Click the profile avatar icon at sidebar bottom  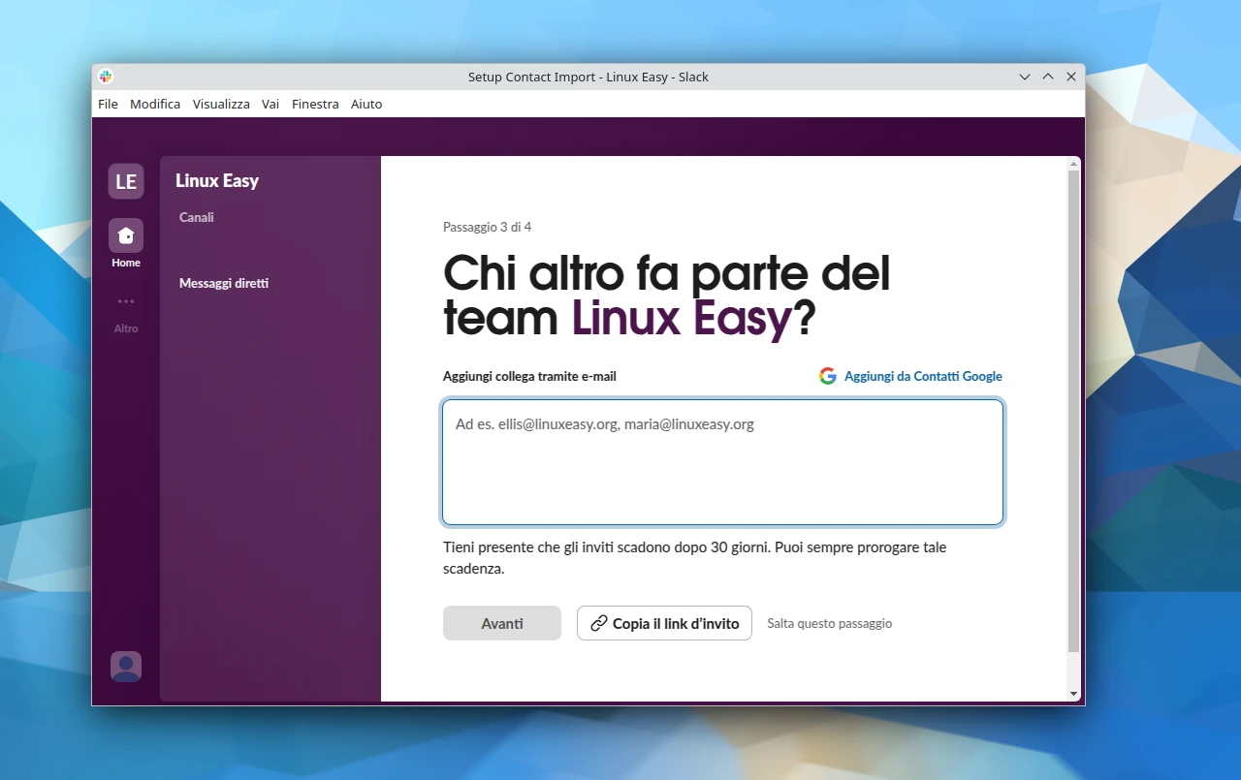[125, 666]
